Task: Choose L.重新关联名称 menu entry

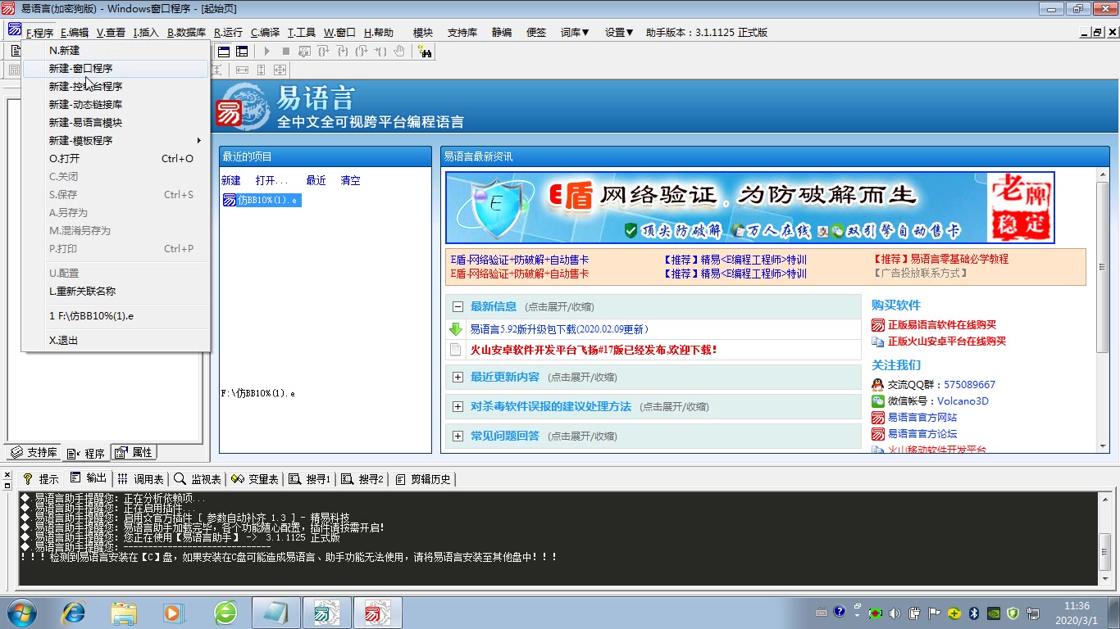Action: [116, 292]
